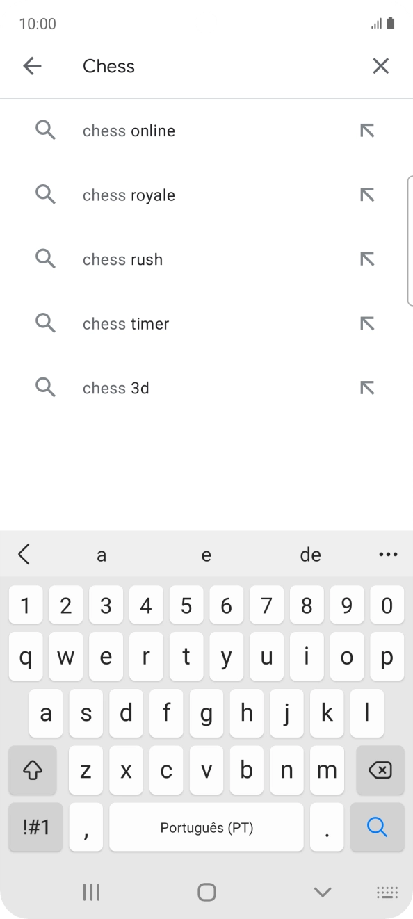This screenshot has height=919, width=413.
Task: Collapse the keyboard suggestions with the left chevron
Action: (x=24, y=554)
